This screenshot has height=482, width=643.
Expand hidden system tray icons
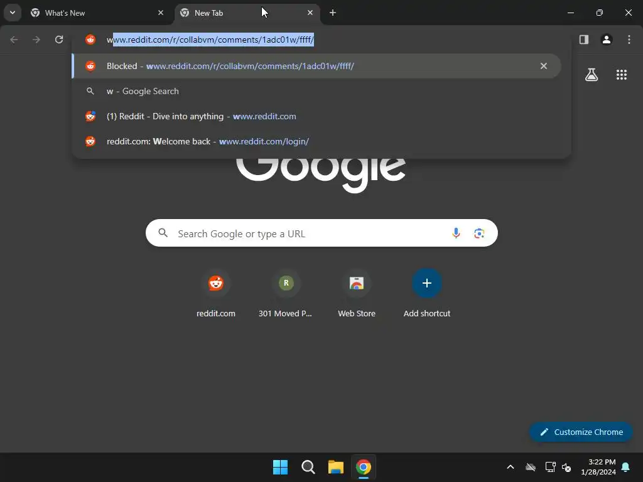[x=511, y=467]
